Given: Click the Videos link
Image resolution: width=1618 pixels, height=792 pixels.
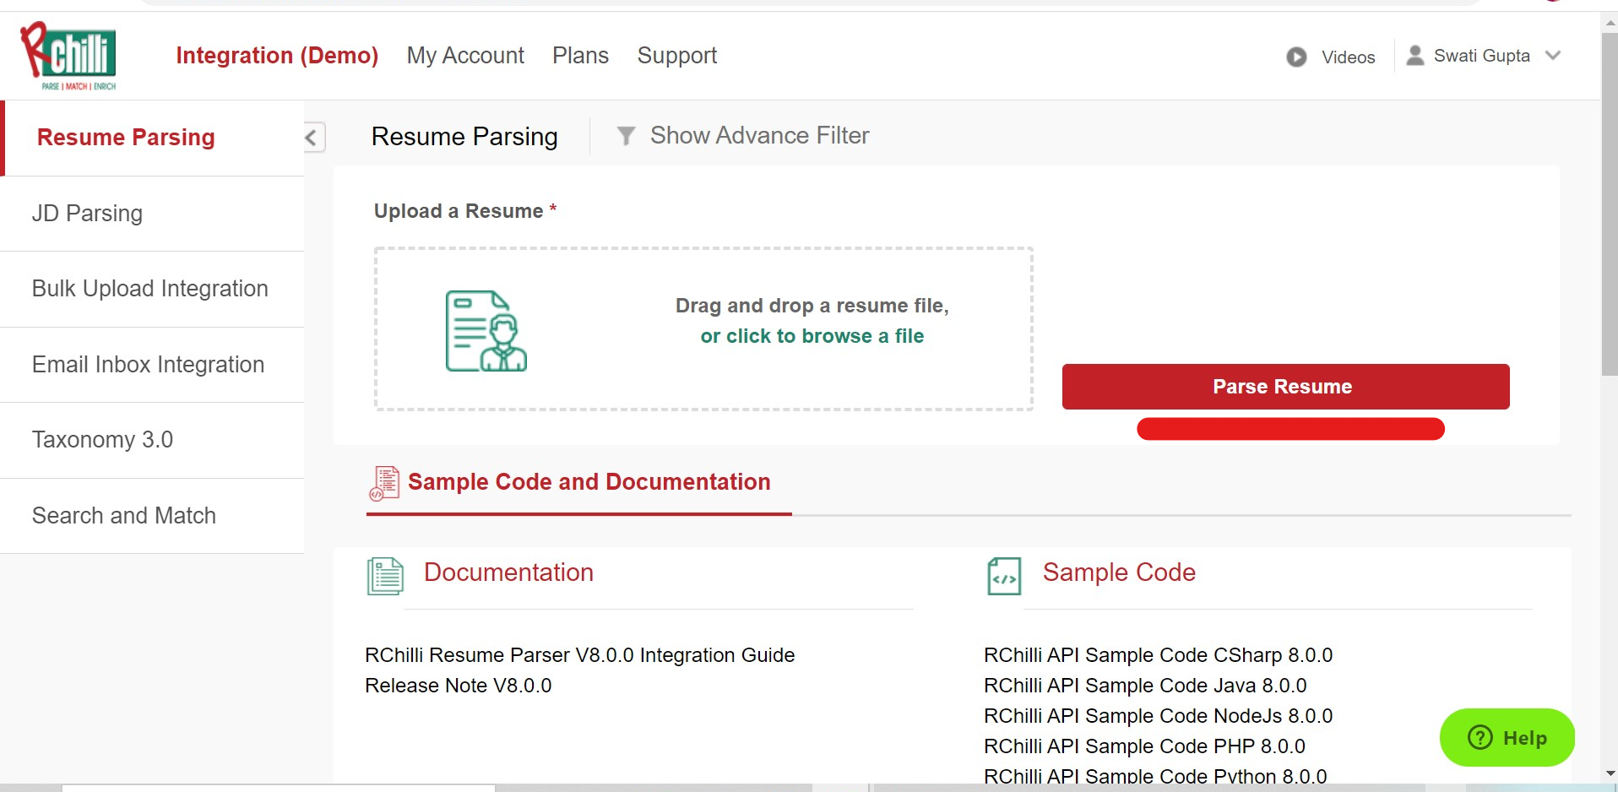Looking at the screenshot, I should tap(1348, 57).
